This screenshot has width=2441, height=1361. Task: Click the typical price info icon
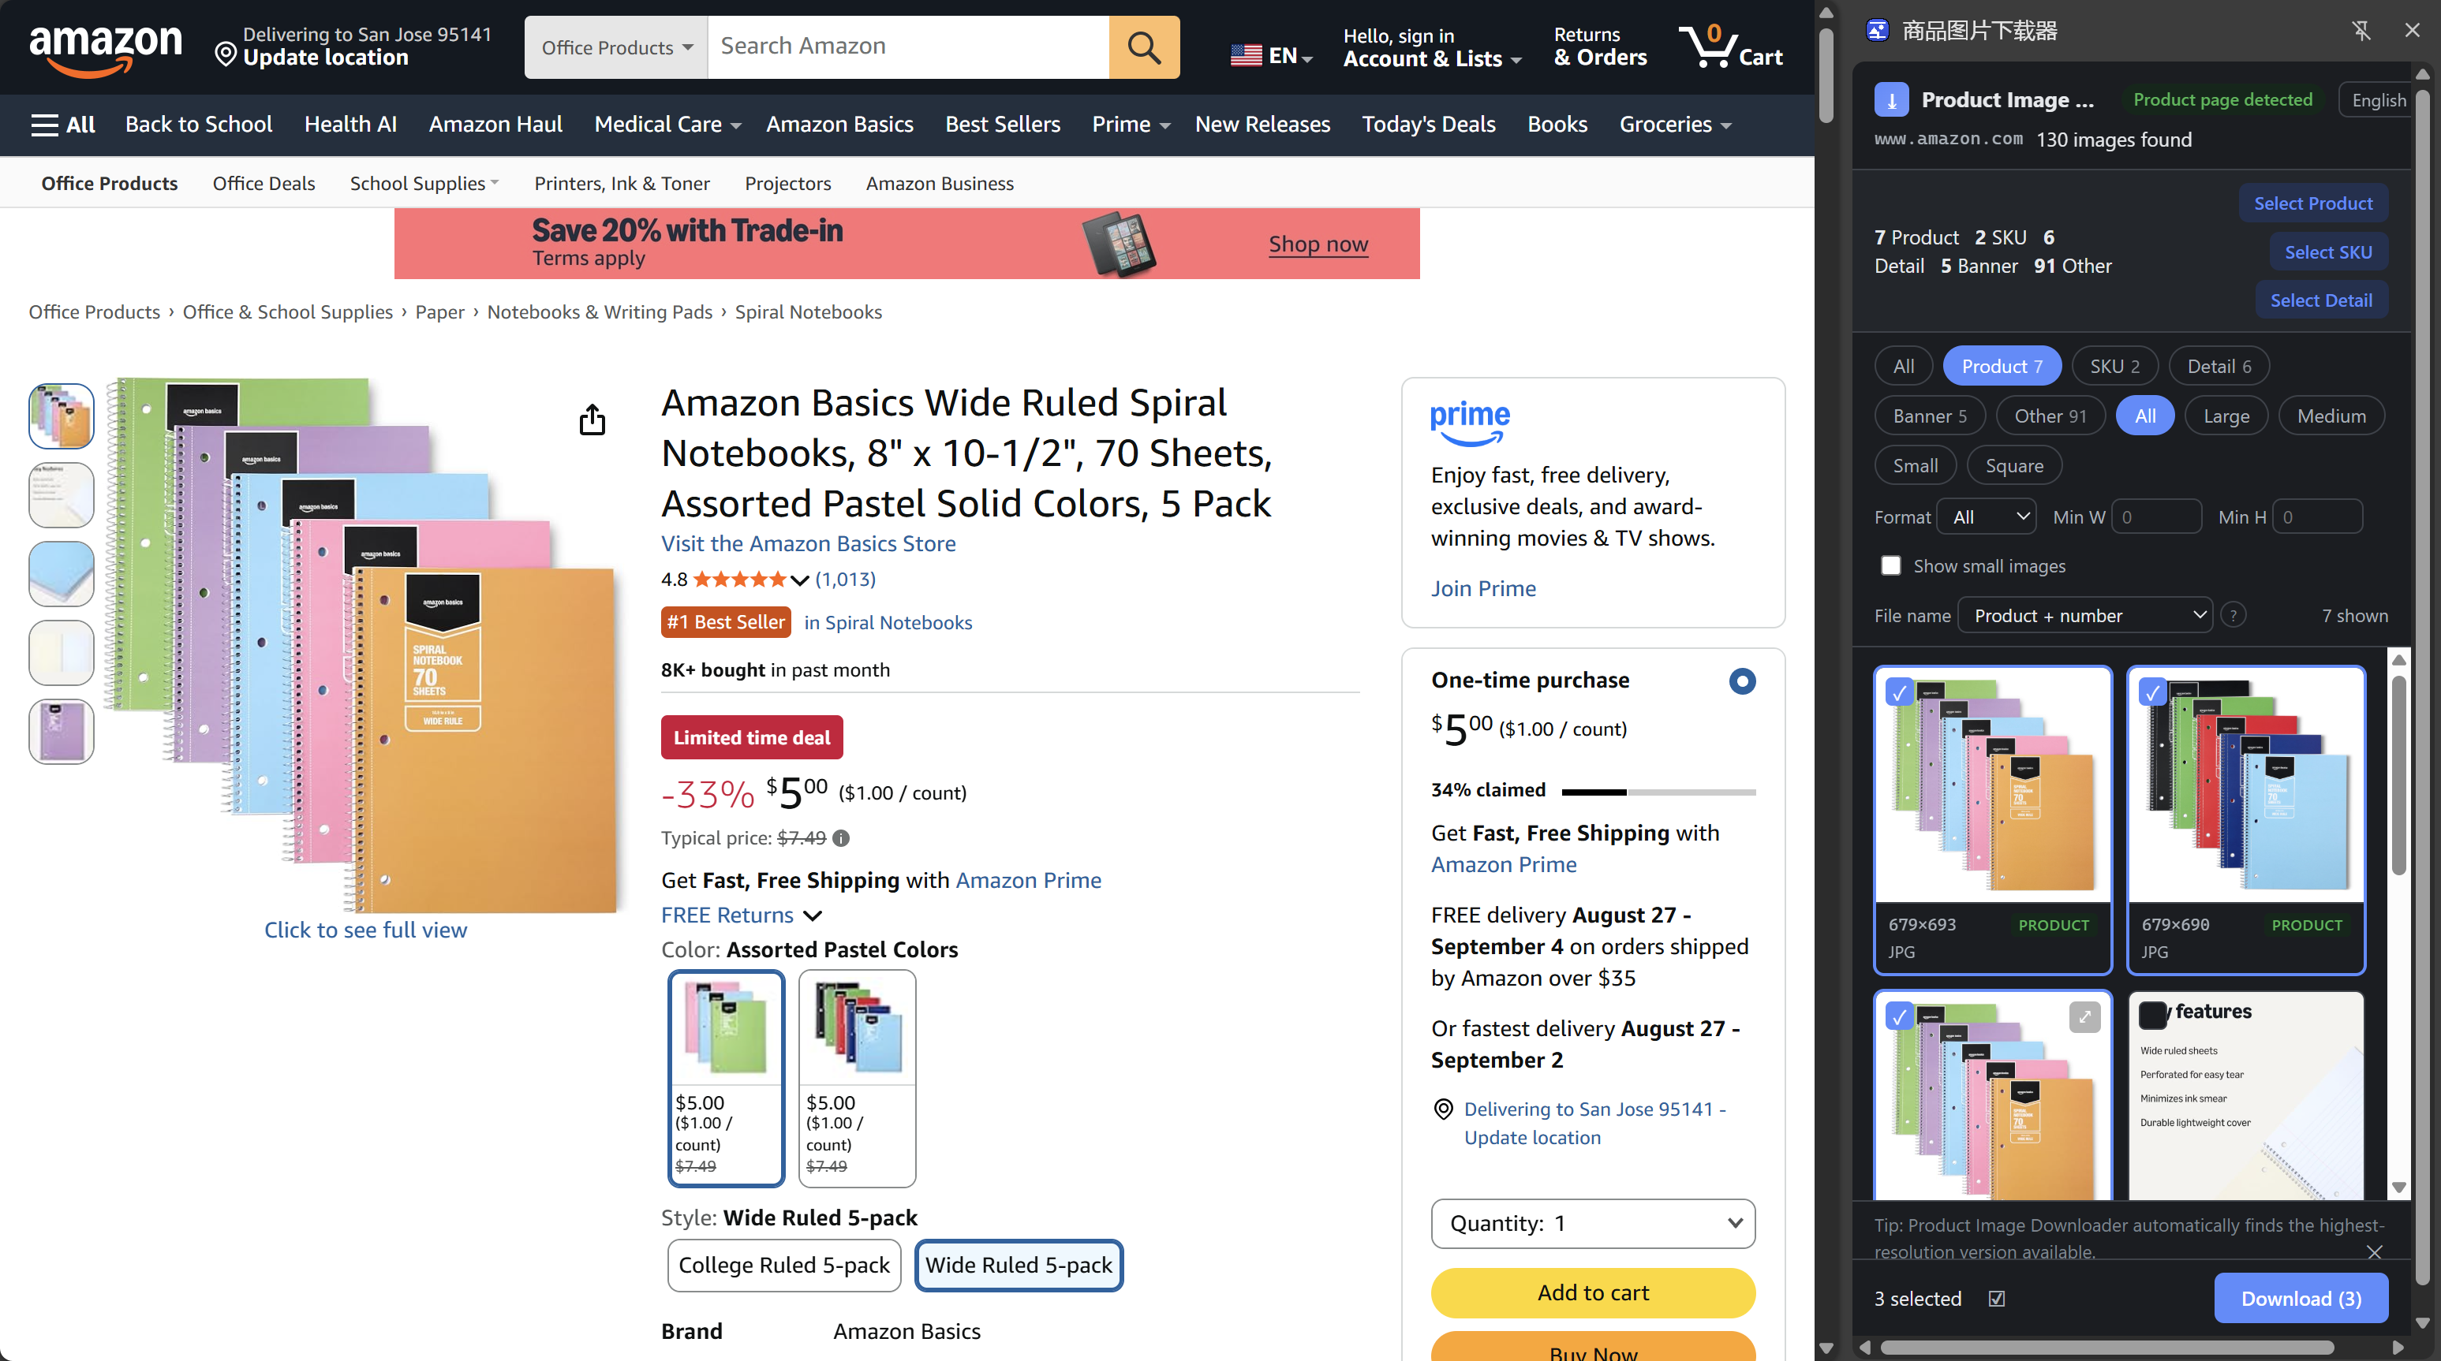tap(842, 837)
